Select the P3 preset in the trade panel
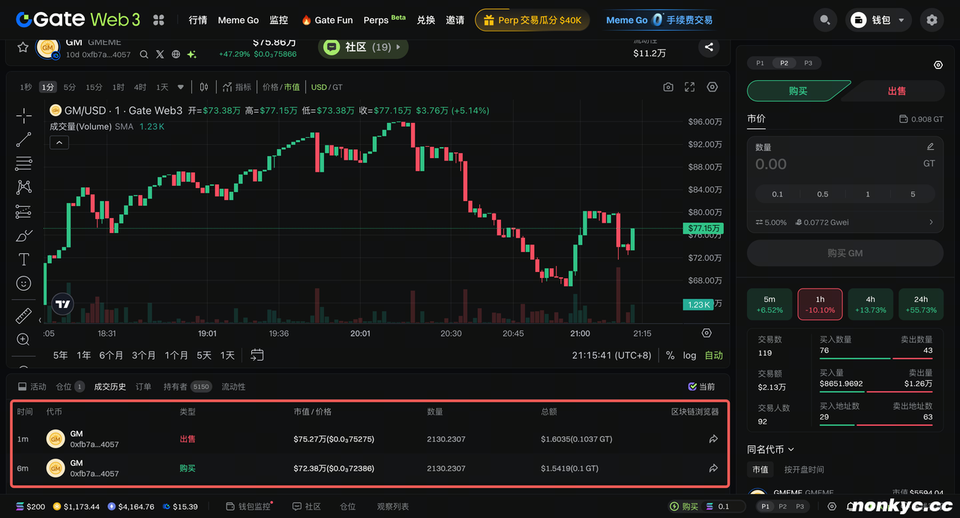 pos(808,63)
